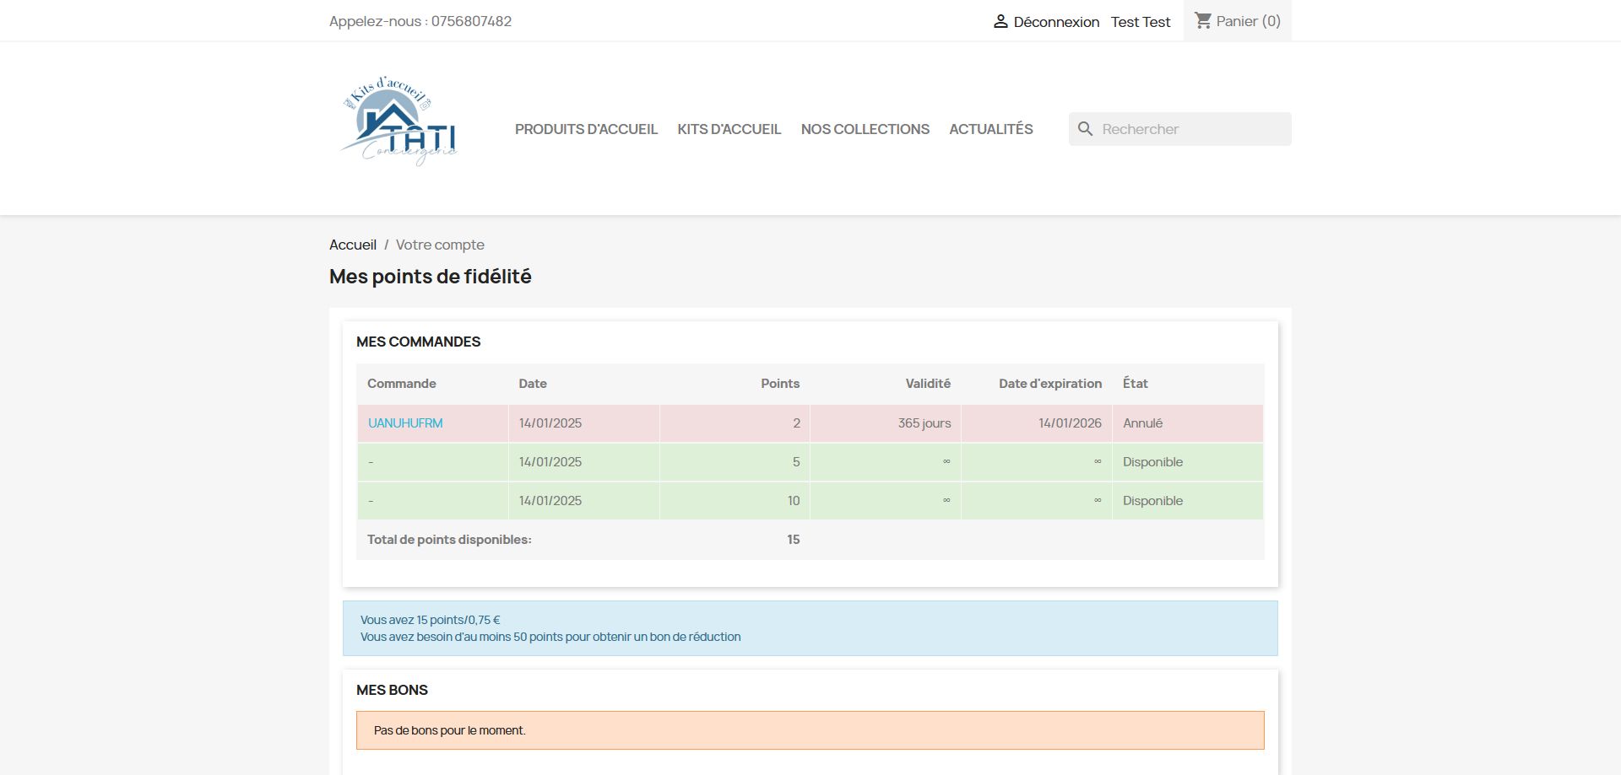Click the Annulé status cell
The height and width of the screenshot is (775, 1621).
click(x=1142, y=423)
